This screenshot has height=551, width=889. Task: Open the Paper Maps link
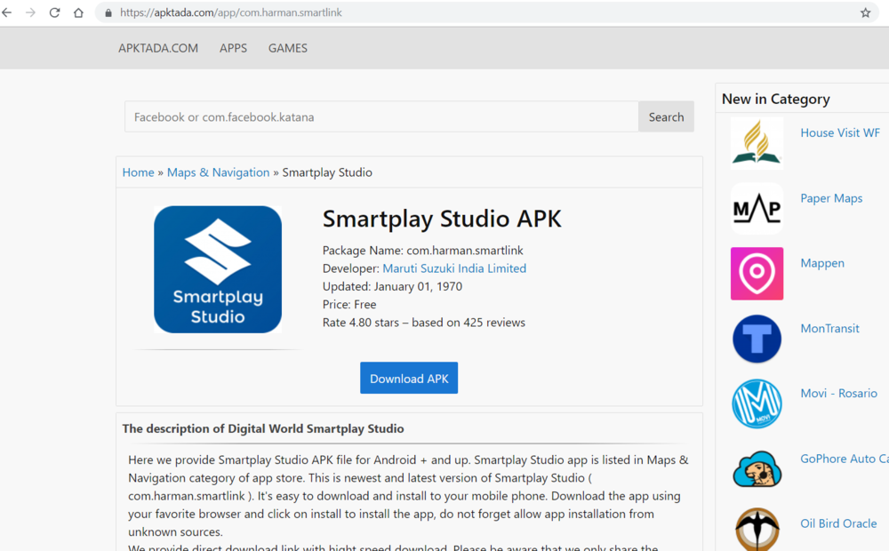pyautogui.click(x=831, y=198)
